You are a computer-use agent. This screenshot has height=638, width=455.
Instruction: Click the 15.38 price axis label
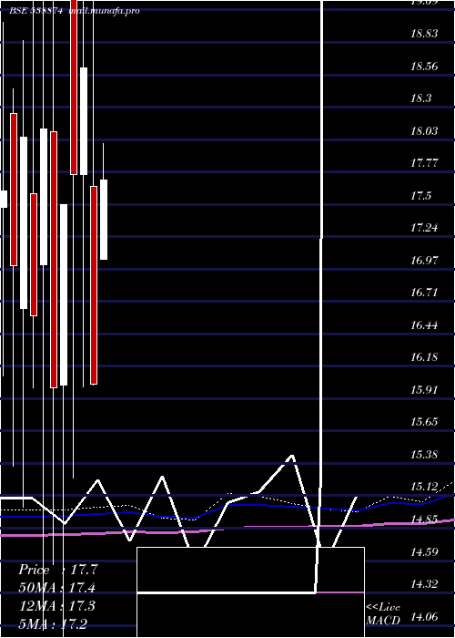[x=424, y=455]
